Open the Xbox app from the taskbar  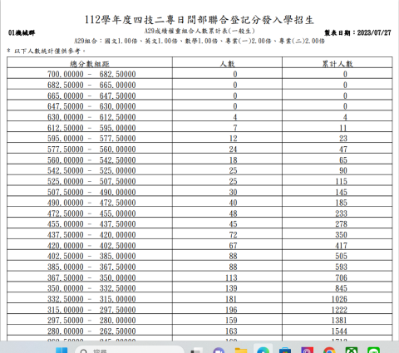tap(352, 350)
